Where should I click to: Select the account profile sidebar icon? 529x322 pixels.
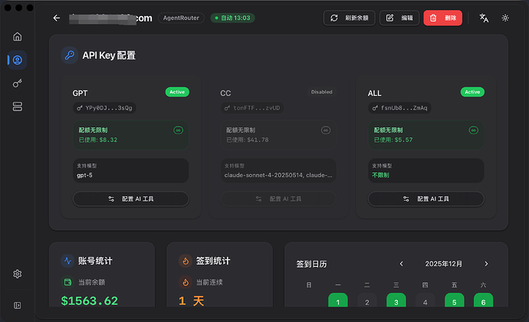click(18, 60)
